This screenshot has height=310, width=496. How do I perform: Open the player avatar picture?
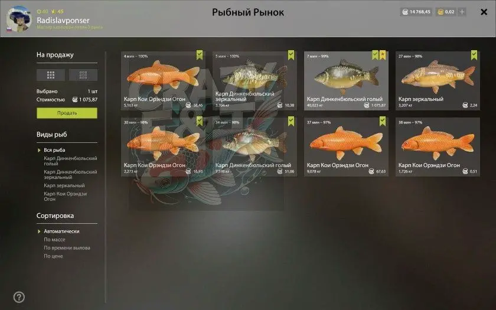pos(19,19)
